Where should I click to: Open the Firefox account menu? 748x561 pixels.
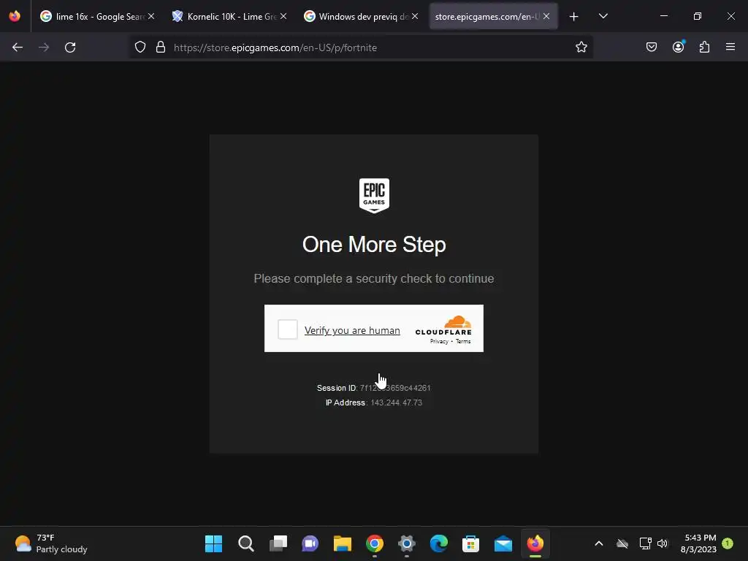[x=678, y=47]
